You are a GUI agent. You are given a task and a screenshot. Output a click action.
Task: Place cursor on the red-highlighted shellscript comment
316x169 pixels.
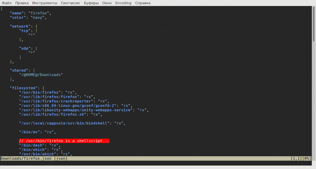click(x=64, y=141)
